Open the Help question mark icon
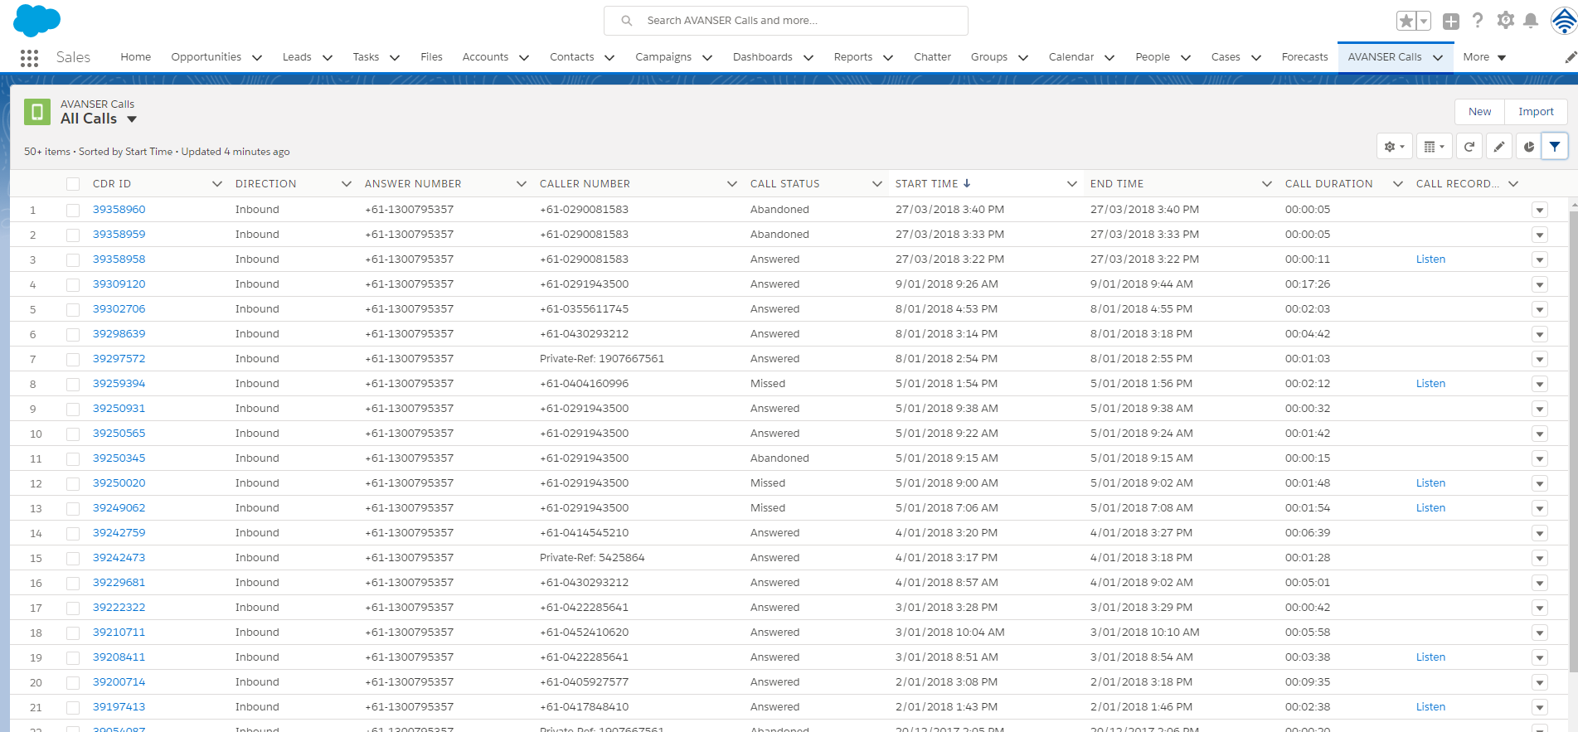 1478,21
